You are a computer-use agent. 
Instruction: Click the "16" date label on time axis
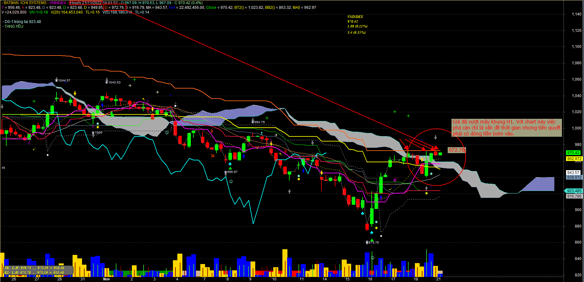click(370, 279)
